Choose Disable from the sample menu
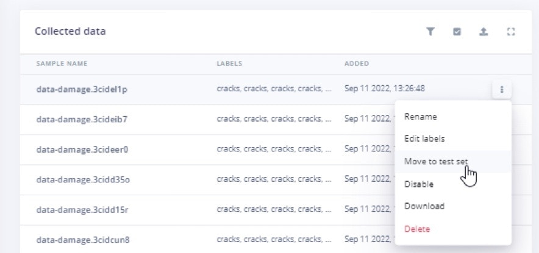 (419, 184)
